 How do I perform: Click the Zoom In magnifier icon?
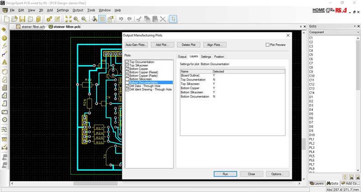tap(76, 19)
